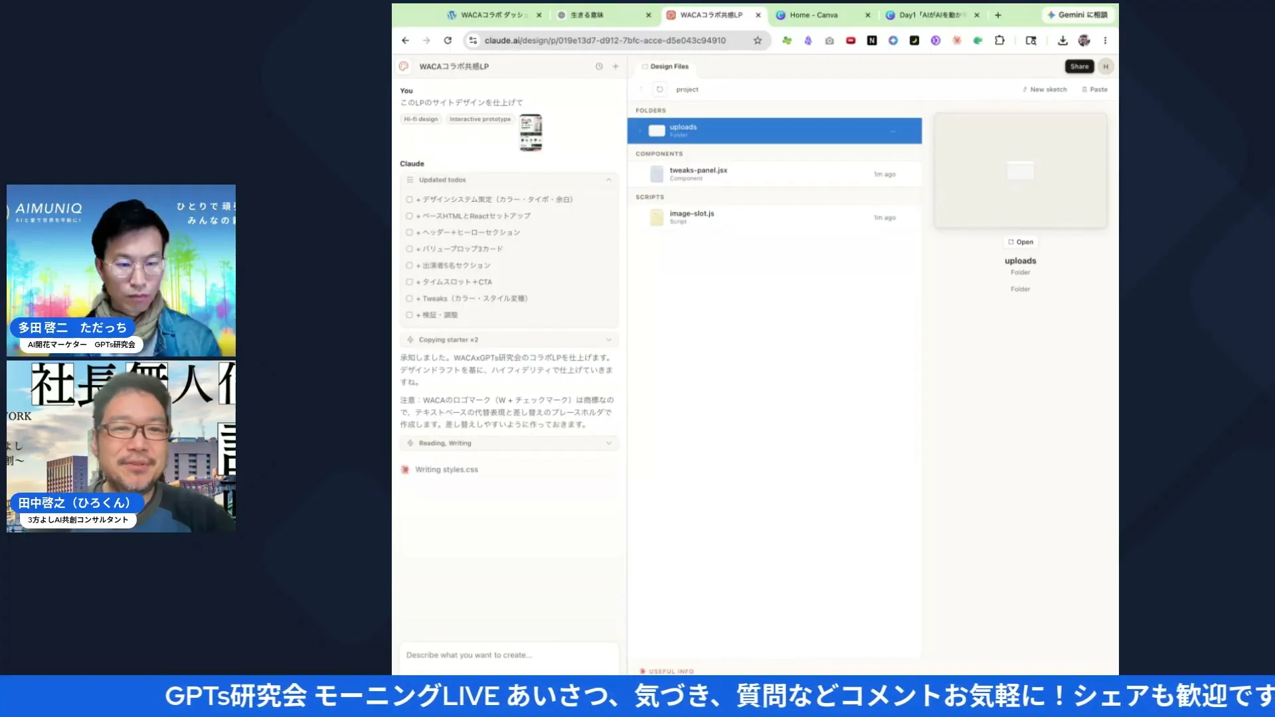Open the Notion extension icon
Viewport: 1275px width, 717px height.
click(x=872, y=40)
